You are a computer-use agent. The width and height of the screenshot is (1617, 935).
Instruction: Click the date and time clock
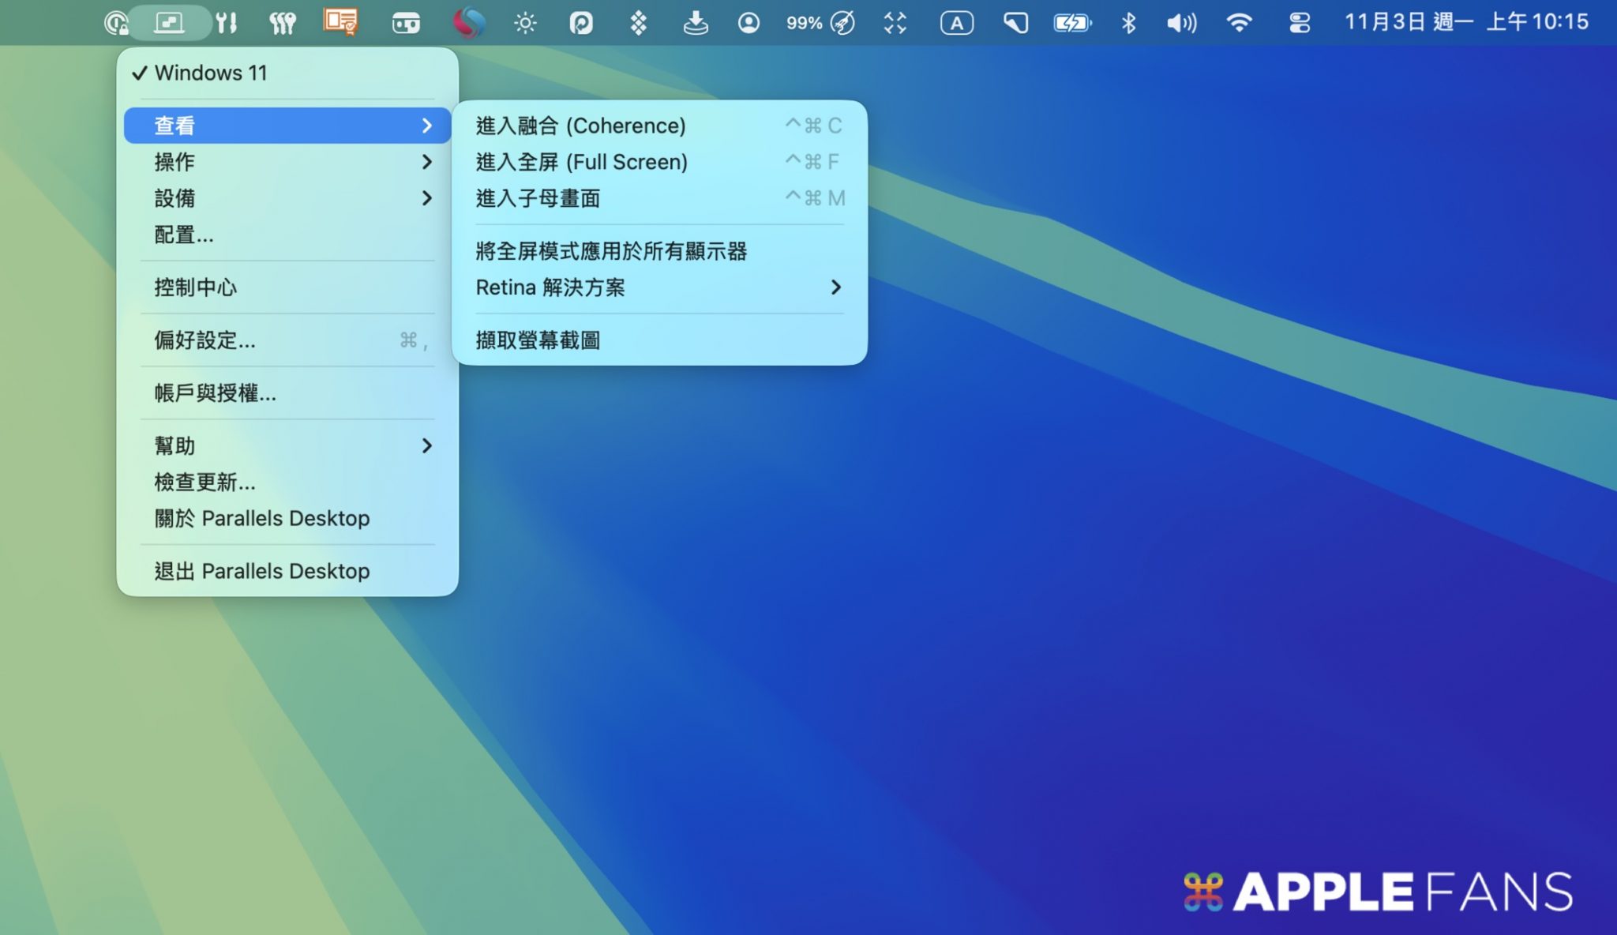click(x=1465, y=22)
